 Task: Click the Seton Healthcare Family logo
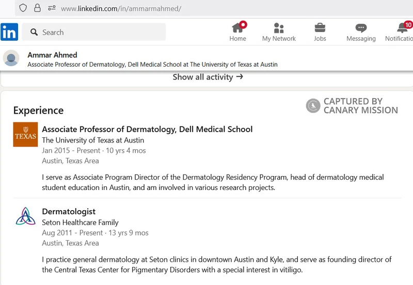[25, 217]
